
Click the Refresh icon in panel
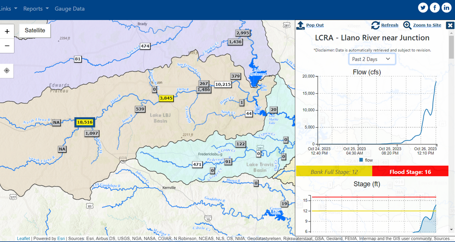coord(376,25)
